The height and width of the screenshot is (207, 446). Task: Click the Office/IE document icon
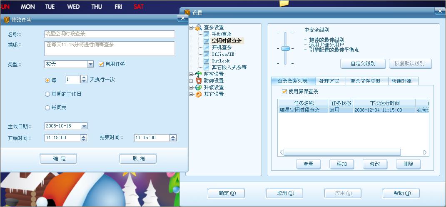[x=207, y=54]
